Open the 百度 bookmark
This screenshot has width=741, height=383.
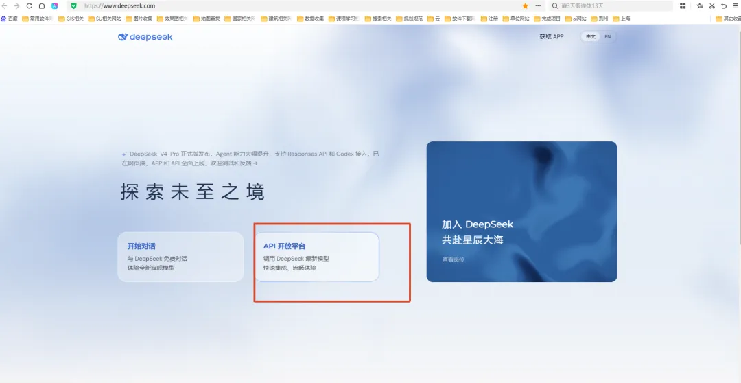click(x=9, y=19)
